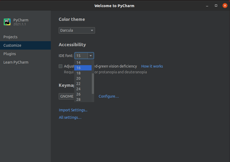Click the IDE font size field showing 15
The image size is (230, 162).
coord(81,56)
